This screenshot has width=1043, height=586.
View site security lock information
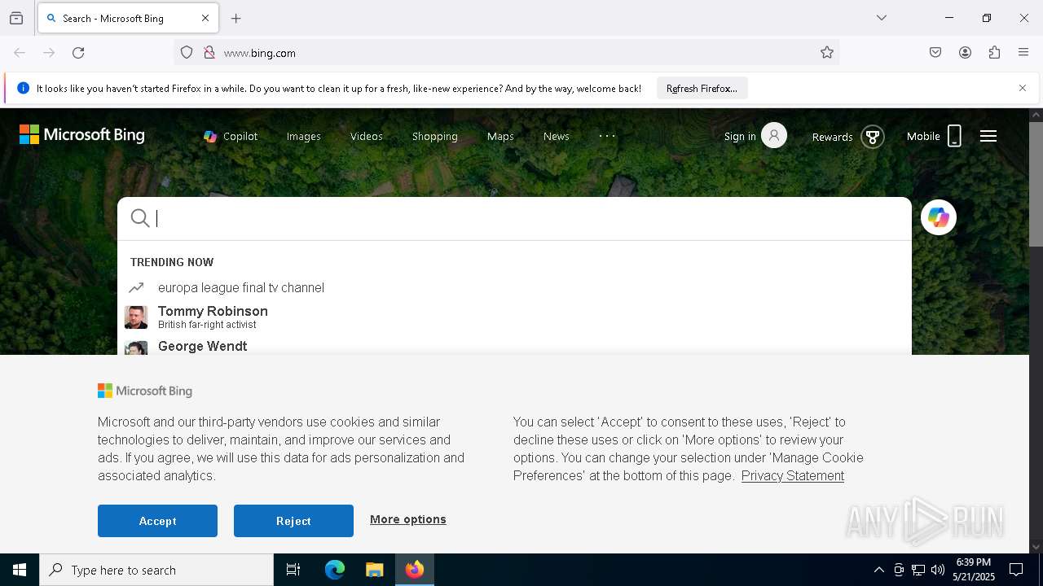click(209, 53)
